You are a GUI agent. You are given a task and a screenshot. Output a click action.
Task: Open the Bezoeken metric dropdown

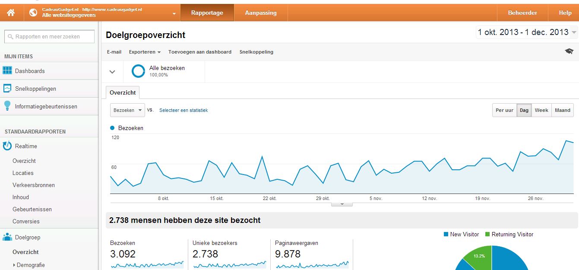pyautogui.click(x=127, y=110)
